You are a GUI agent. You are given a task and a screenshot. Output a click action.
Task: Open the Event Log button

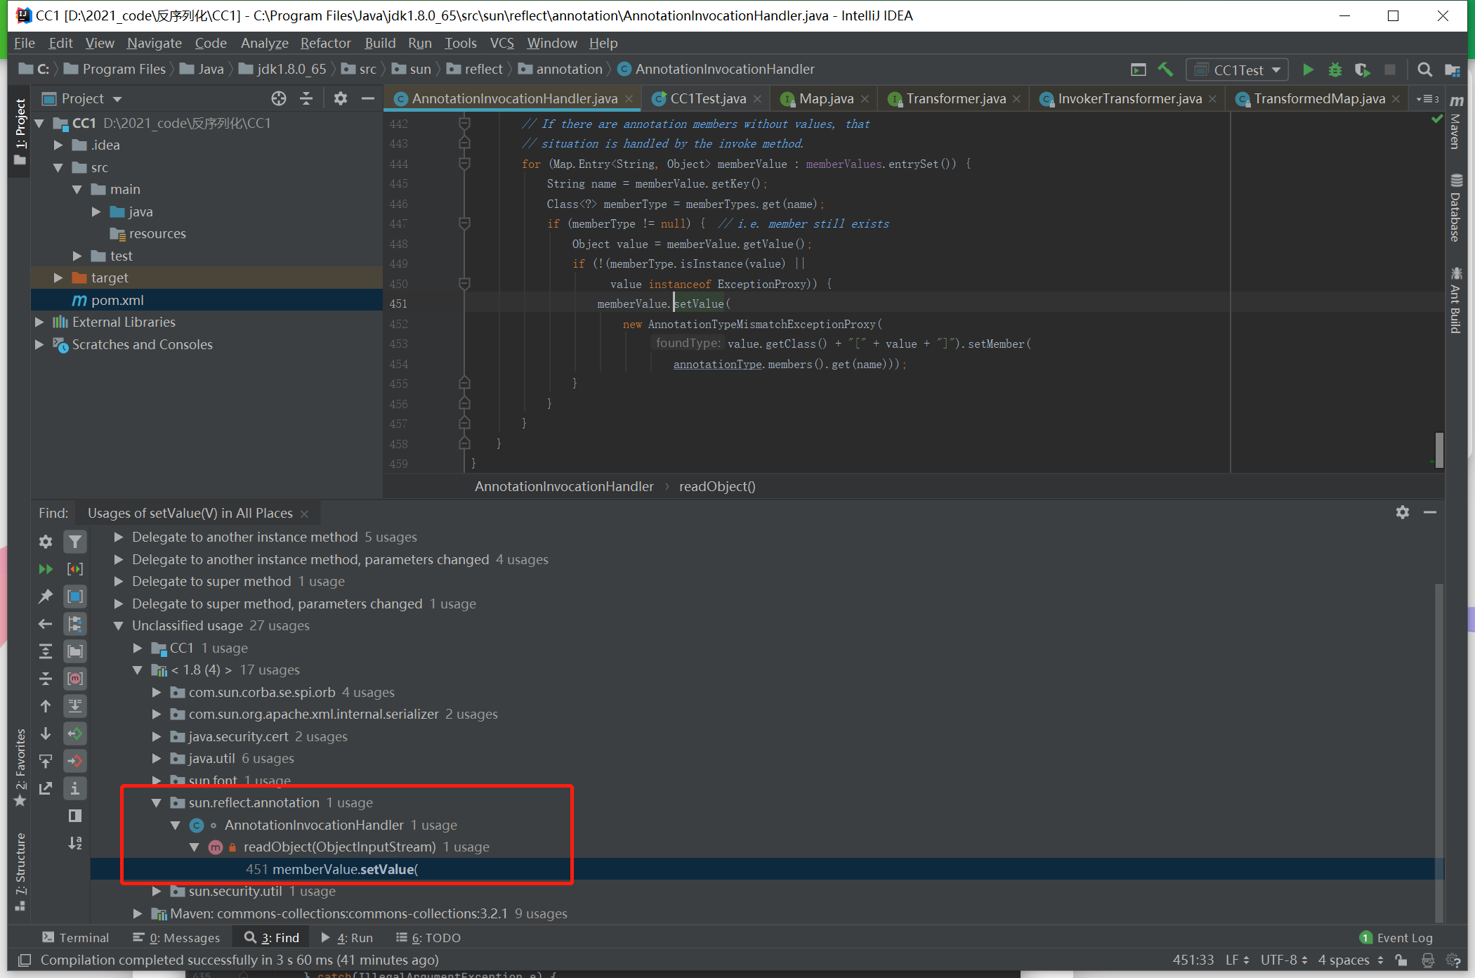click(x=1396, y=937)
